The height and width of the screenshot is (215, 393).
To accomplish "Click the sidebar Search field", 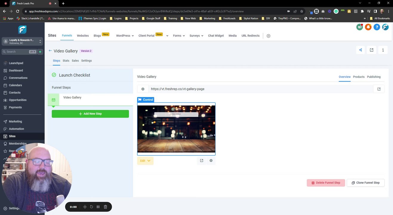I will pyautogui.click(x=19, y=52).
